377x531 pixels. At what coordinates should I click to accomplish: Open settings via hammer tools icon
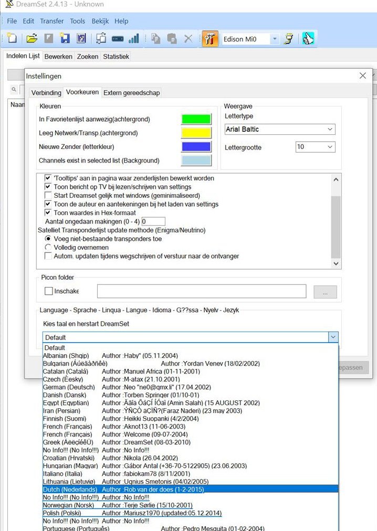(x=210, y=39)
